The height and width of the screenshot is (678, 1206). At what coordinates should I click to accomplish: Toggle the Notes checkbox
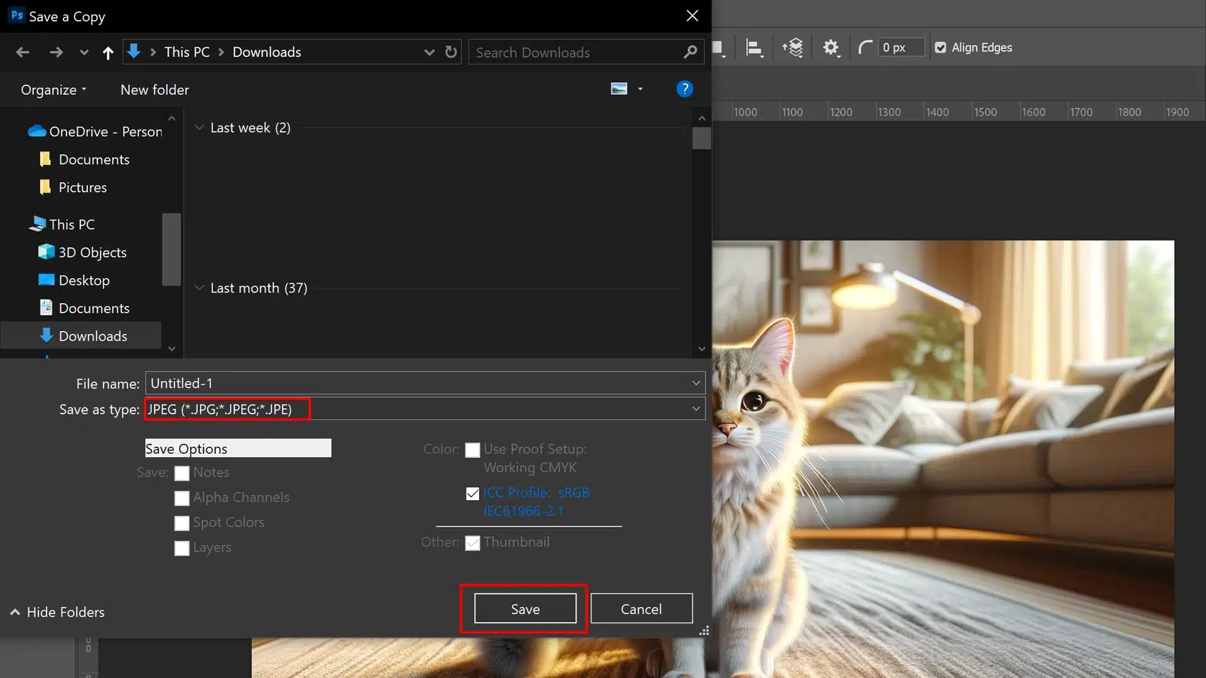[x=182, y=473]
